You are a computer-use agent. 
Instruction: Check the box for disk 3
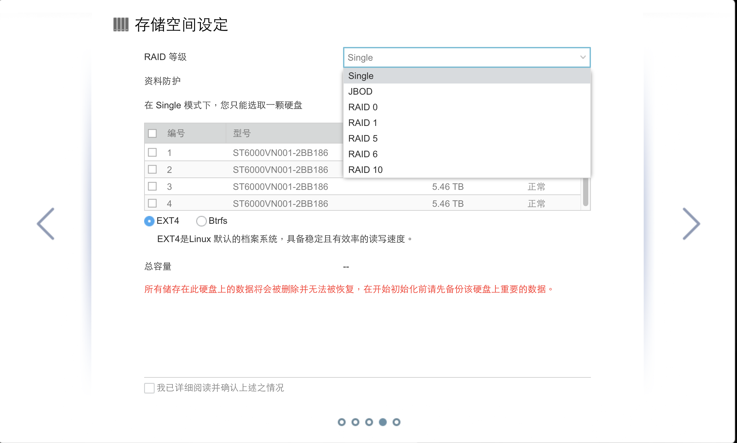(152, 186)
